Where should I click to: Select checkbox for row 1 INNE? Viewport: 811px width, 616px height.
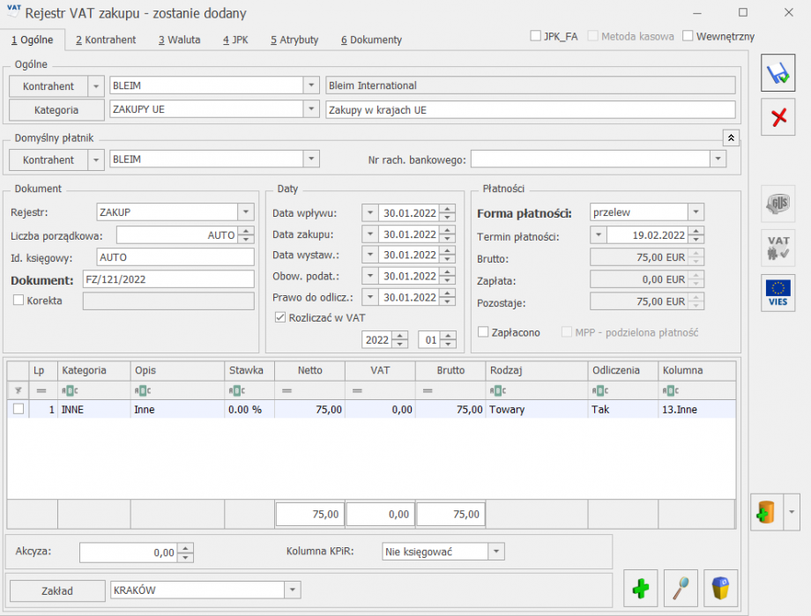[19, 409]
